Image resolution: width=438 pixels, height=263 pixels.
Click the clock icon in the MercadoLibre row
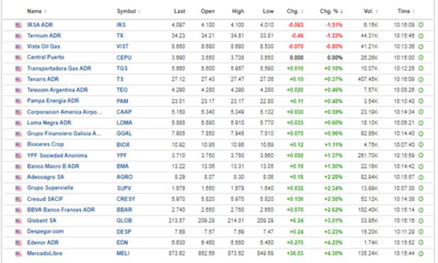pyautogui.click(x=421, y=253)
